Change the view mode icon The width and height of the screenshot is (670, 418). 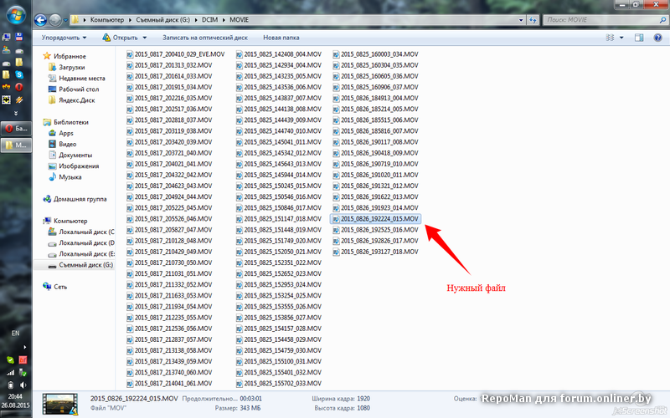(x=610, y=38)
